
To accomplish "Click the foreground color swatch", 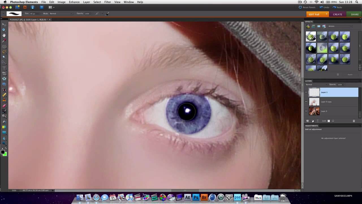I will point(3,152).
